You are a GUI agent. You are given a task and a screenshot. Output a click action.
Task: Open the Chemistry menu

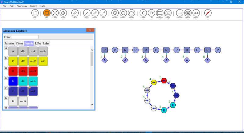click(x=22, y=6)
